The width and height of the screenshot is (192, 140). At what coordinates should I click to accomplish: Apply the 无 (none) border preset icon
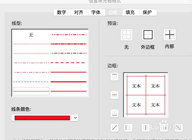tap(127, 35)
